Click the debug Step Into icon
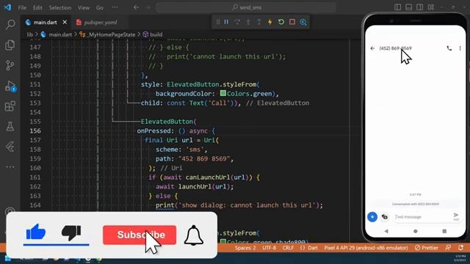The width and height of the screenshot is (470, 264). click(x=248, y=22)
